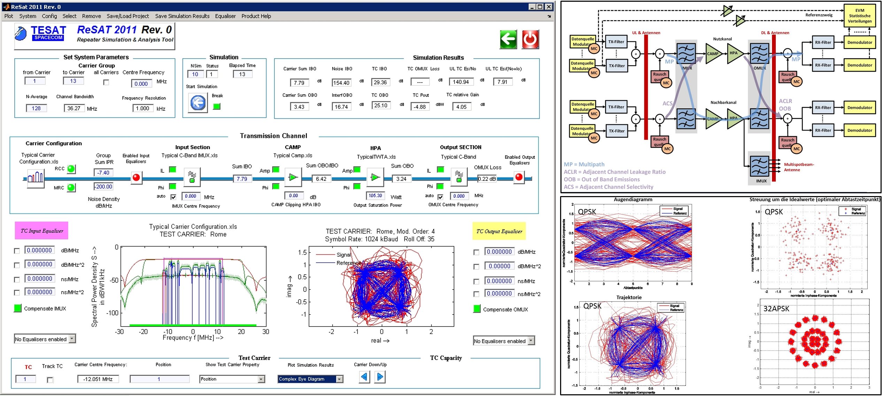Click the red Enabled Input Equalisers lamp

[136, 178]
